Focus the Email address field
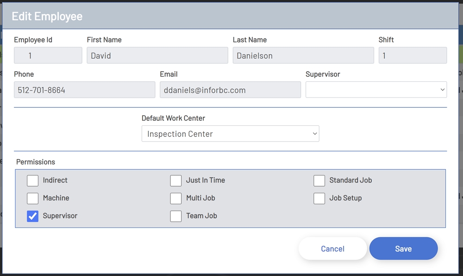Viewport: 463px width, 276px height. coord(230,90)
